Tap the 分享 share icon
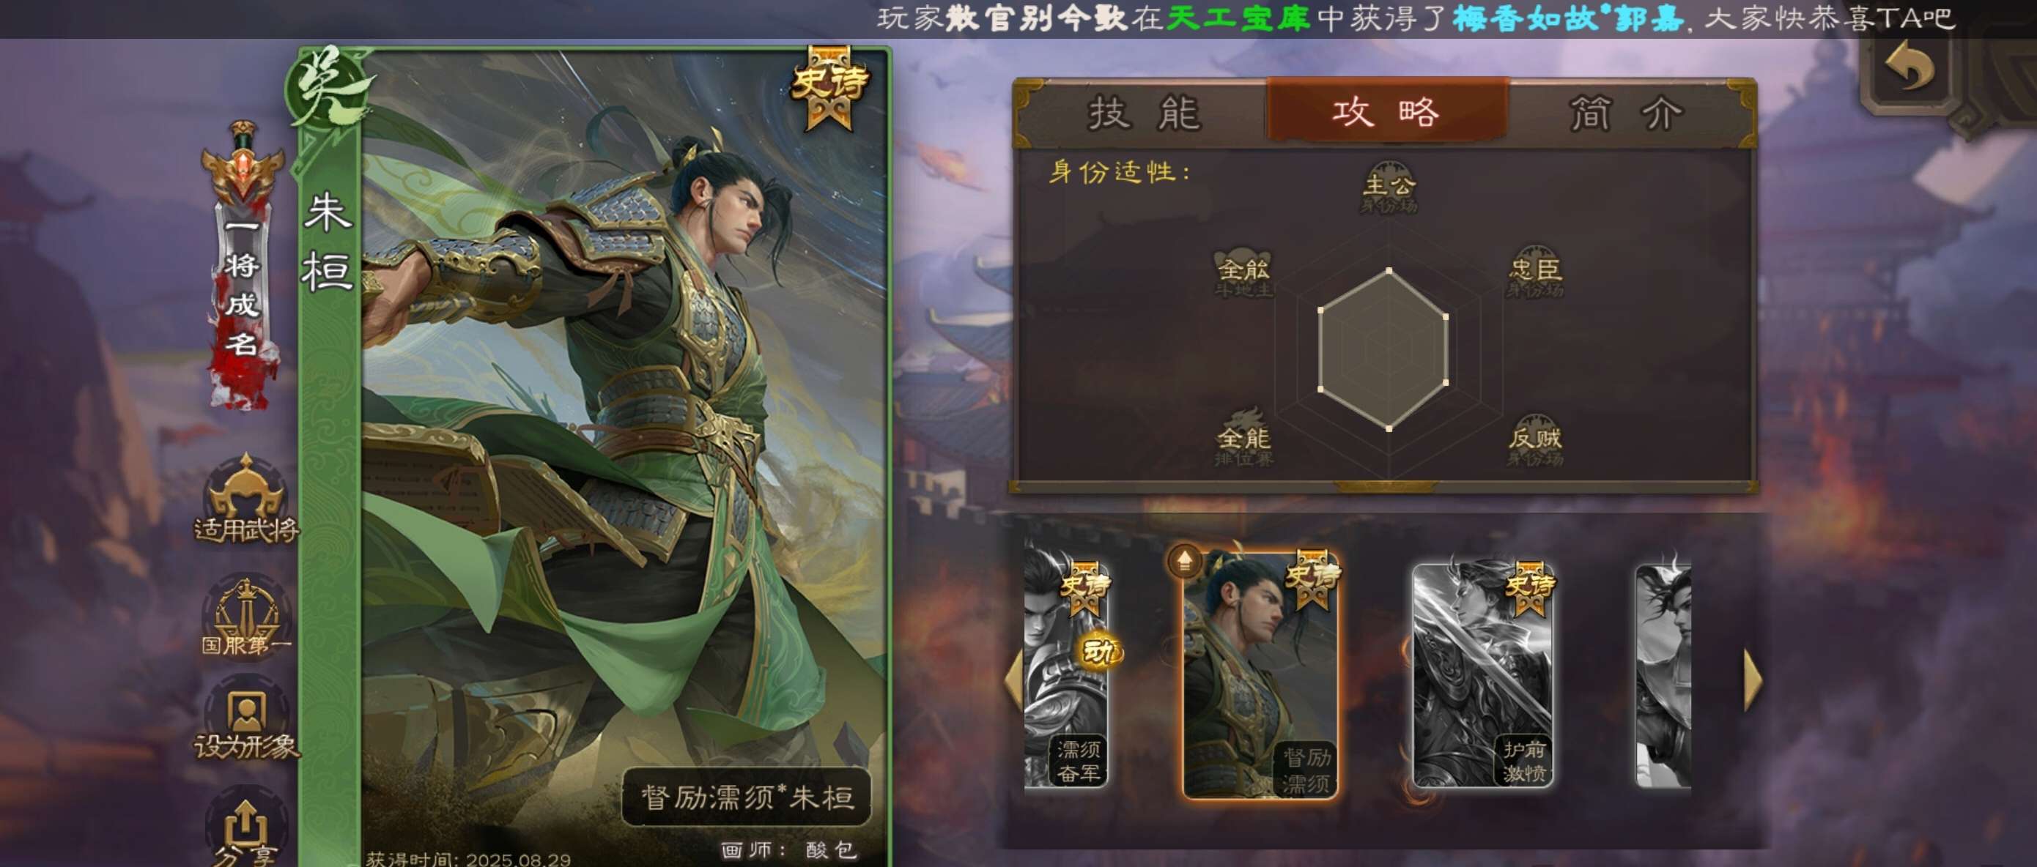 pos(246,830)
